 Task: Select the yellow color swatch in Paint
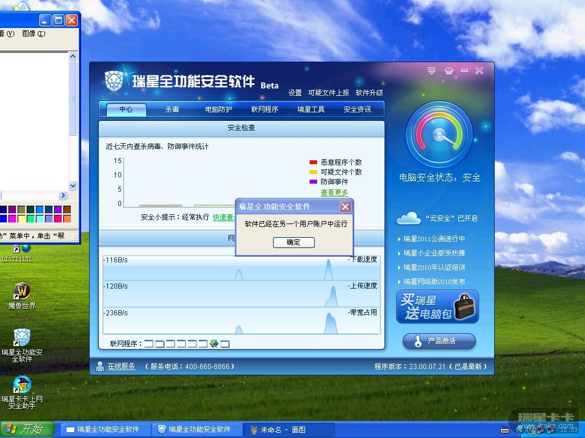click(22, 218)
